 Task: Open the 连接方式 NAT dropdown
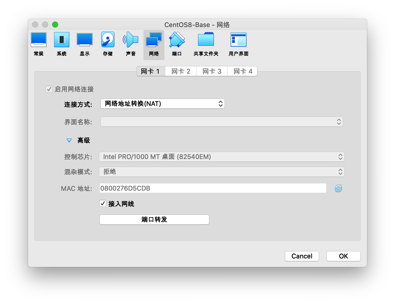point(162,104)
